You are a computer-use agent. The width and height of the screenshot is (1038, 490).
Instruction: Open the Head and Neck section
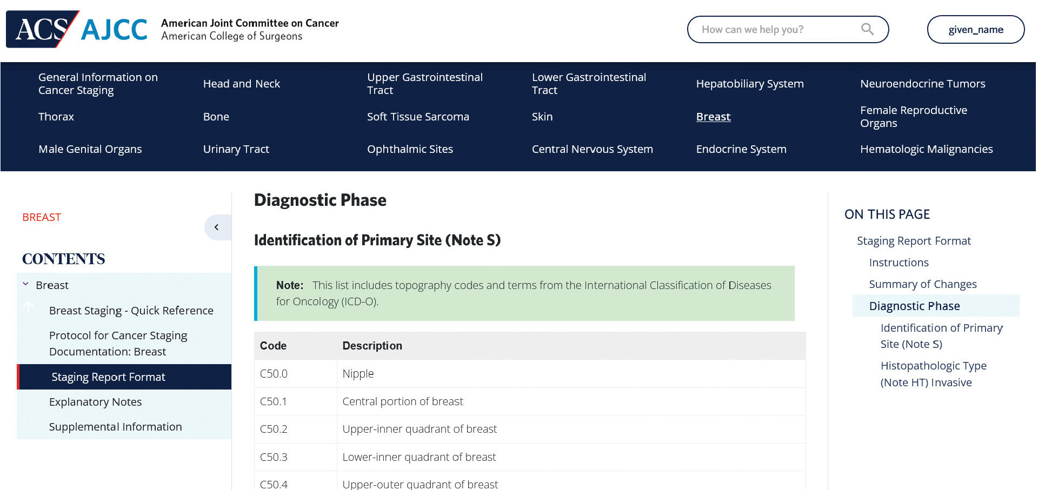point(242,84)
